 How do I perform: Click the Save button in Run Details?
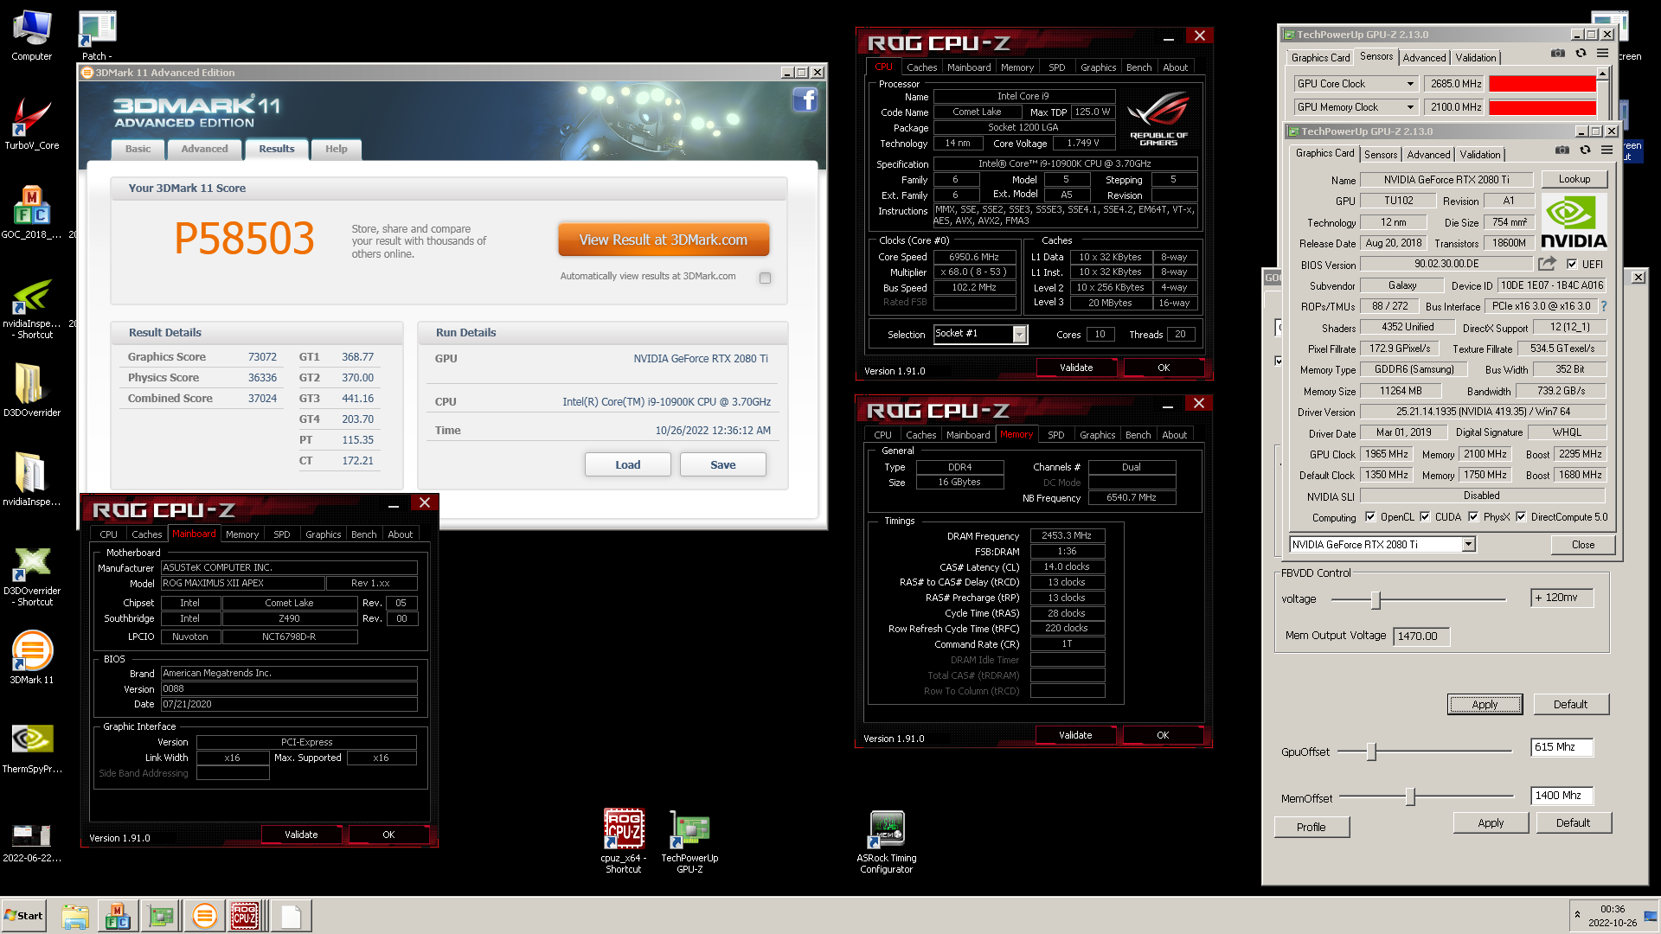click(722, 464)
